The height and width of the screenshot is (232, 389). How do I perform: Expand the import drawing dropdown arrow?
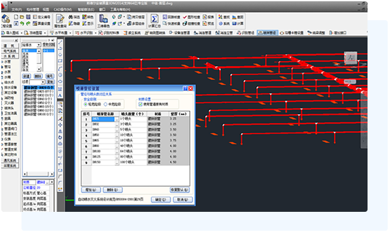[x=21, y=33]
